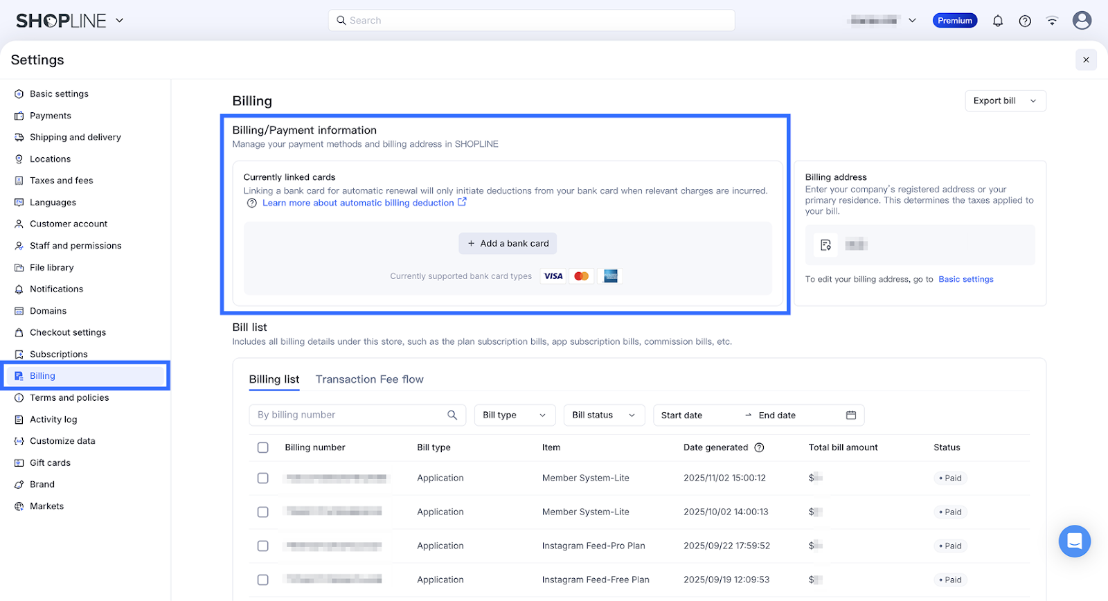Viewport: 1108px width, 601px height.
Task: Select the Instagram Feed-Pro Plan bill checkbox
Action: (x=263, y=546)
